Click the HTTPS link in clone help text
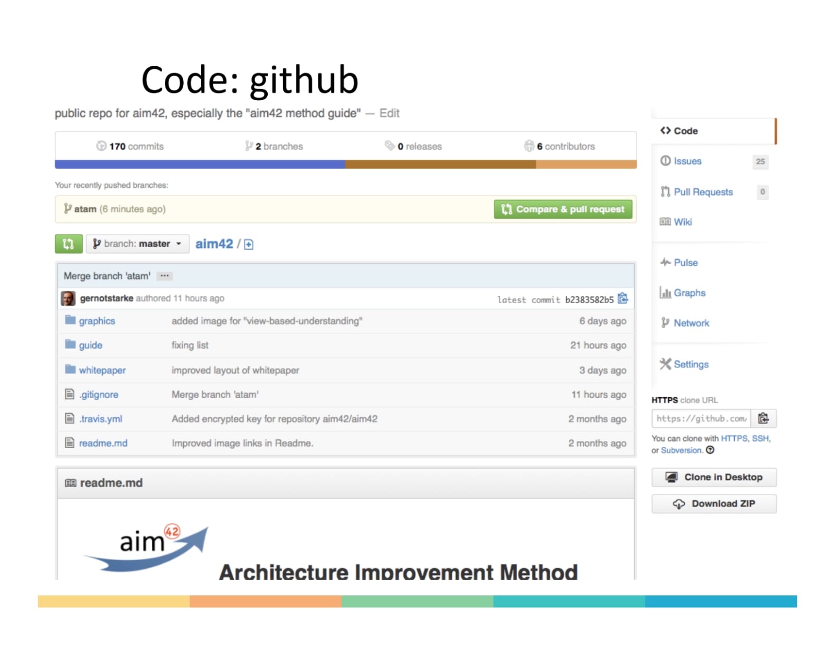Image resolution: width=835 pixels, height=645 pixels. tap(734, 438)
